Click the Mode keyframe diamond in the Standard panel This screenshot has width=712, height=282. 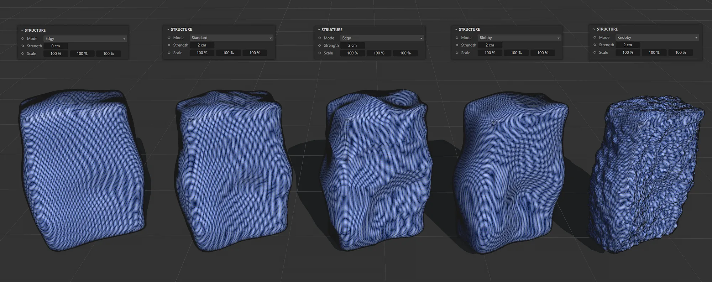pos(169,38)
